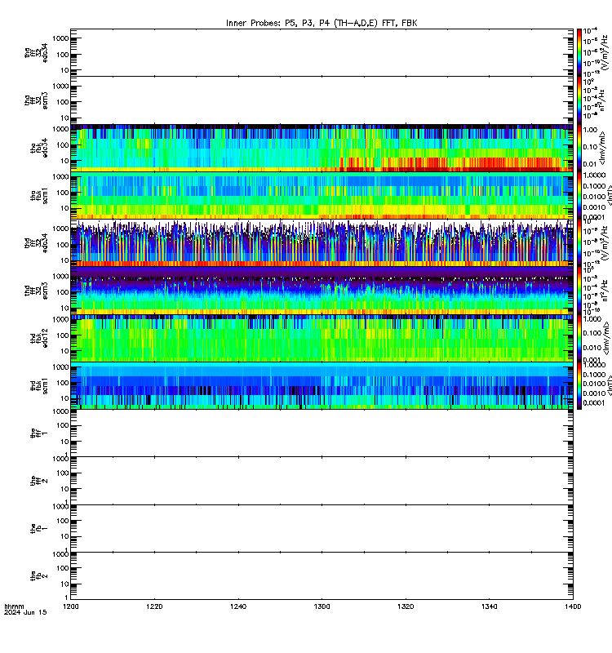Image resolution: width=612 pixels, height=653 pixels.
Task: Click the color bar beside thd fff 32 edc34
Action: click(579, 243)
